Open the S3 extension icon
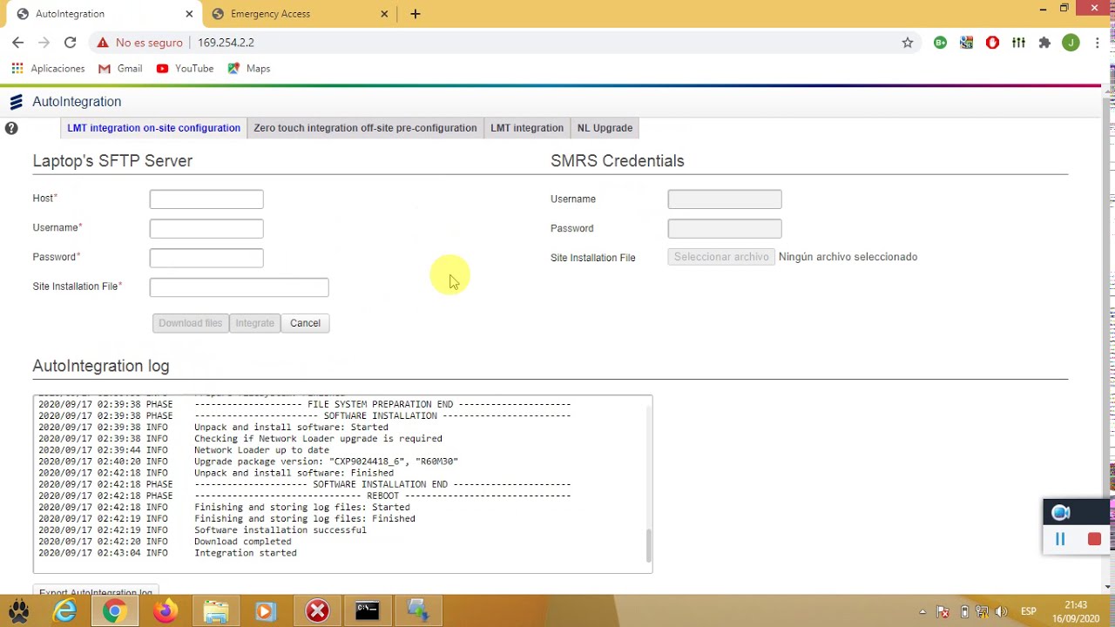 [x=966, y=42]
